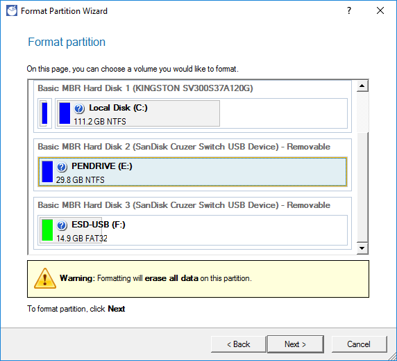Return to previous page with < Back
The image size is (397, 361).
(x=239, y=344)
